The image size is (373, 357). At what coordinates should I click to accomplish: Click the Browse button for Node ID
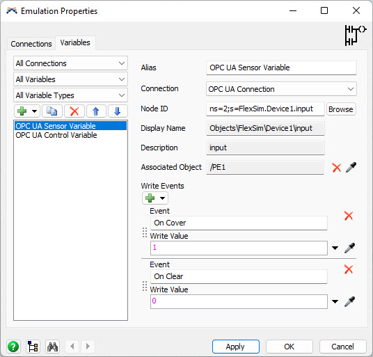[x=341, y=109]
